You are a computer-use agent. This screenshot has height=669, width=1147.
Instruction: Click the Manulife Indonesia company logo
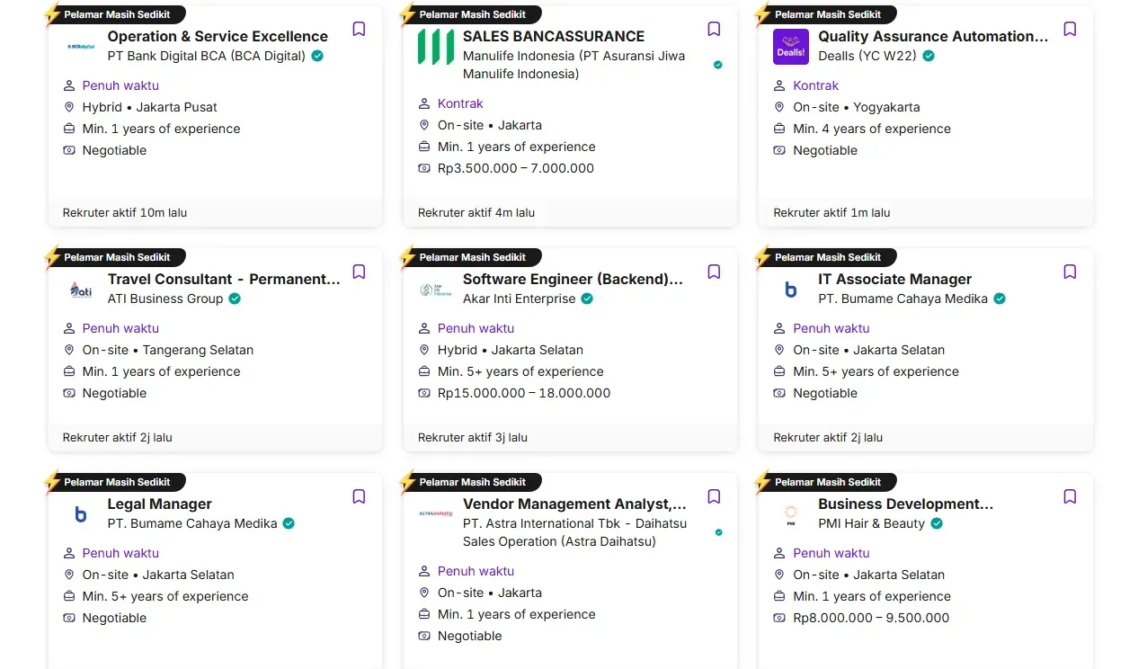(x=436, y=47)
